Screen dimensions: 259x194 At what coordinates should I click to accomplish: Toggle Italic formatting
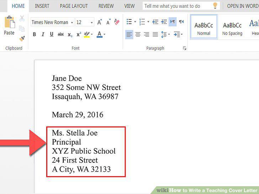43,34
